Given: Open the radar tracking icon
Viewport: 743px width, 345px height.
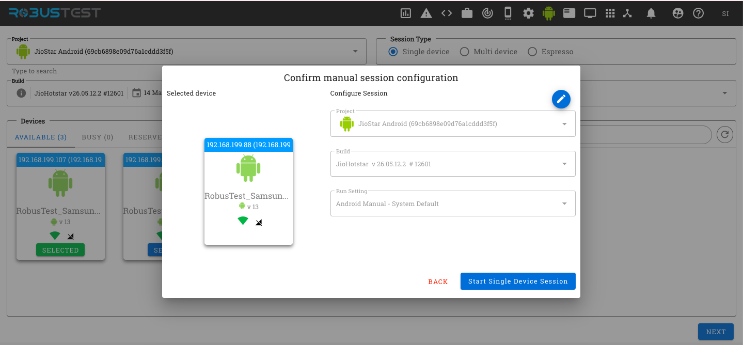Looking at the screenshot, I should (x=487, y=13).
